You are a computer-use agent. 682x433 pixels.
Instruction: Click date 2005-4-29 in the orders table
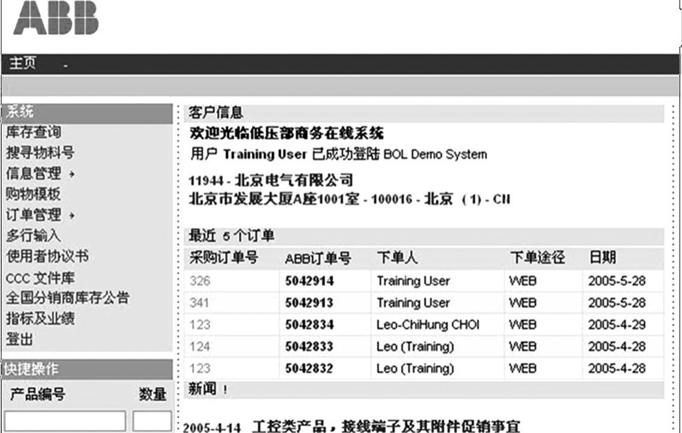[617, 325]
